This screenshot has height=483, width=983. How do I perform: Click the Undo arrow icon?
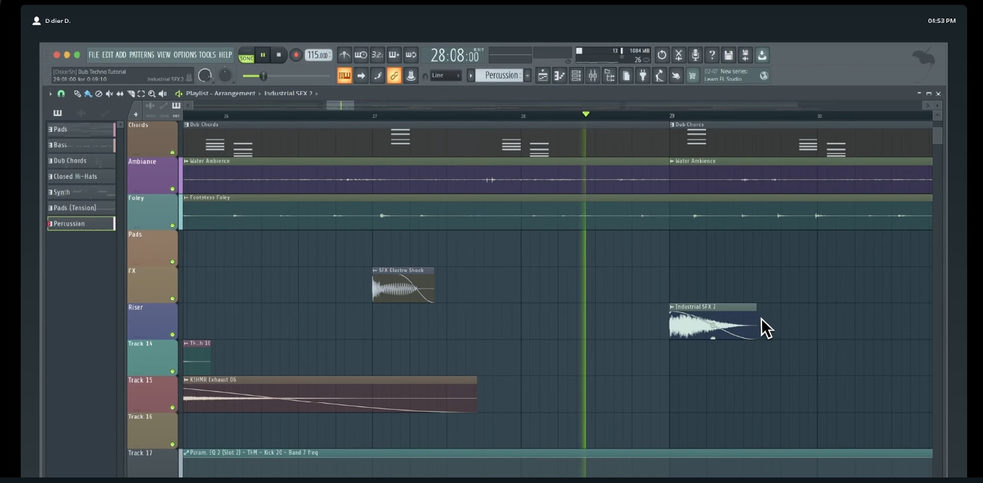(660, 55)
